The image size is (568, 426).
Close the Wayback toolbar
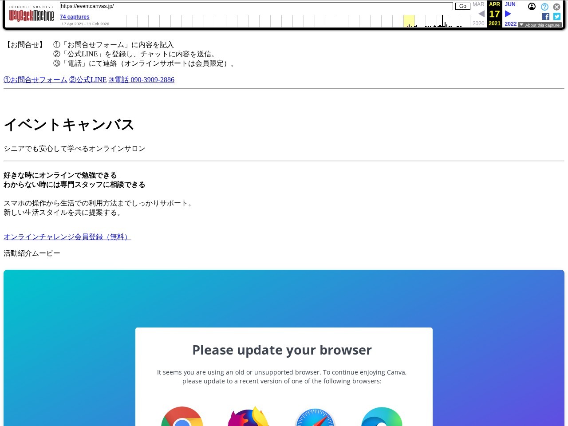coord(556,7)
